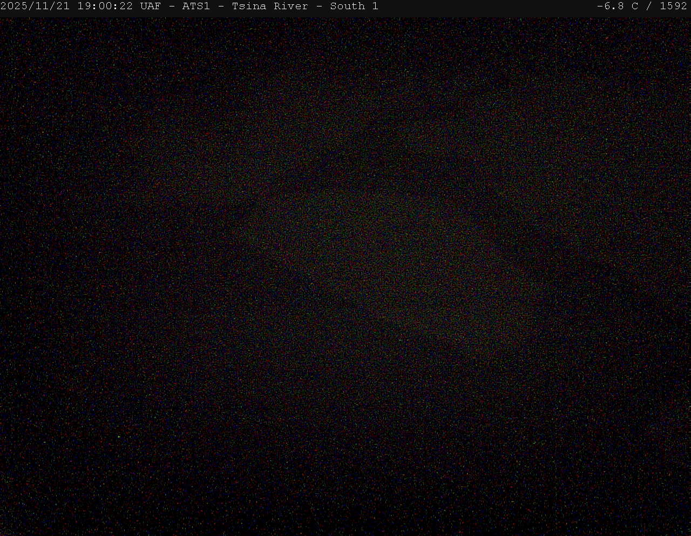The width and height of the screenshot is (691, 536).
Task: Click the dark webcam image center
Action: (x=345, y=276)
